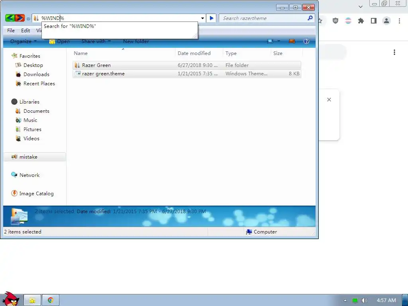
Task: Select the mistake item in the navigation pane
Action: pos(35,157)
